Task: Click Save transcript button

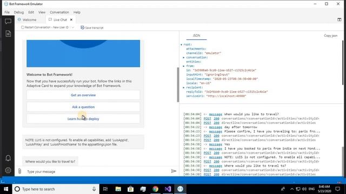Action: coord(92,27)
